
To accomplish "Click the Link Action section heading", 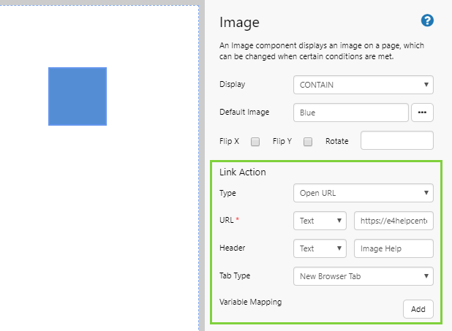I will [x=243, y=172].
